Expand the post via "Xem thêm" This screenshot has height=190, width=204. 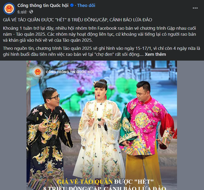coord(155,54)
